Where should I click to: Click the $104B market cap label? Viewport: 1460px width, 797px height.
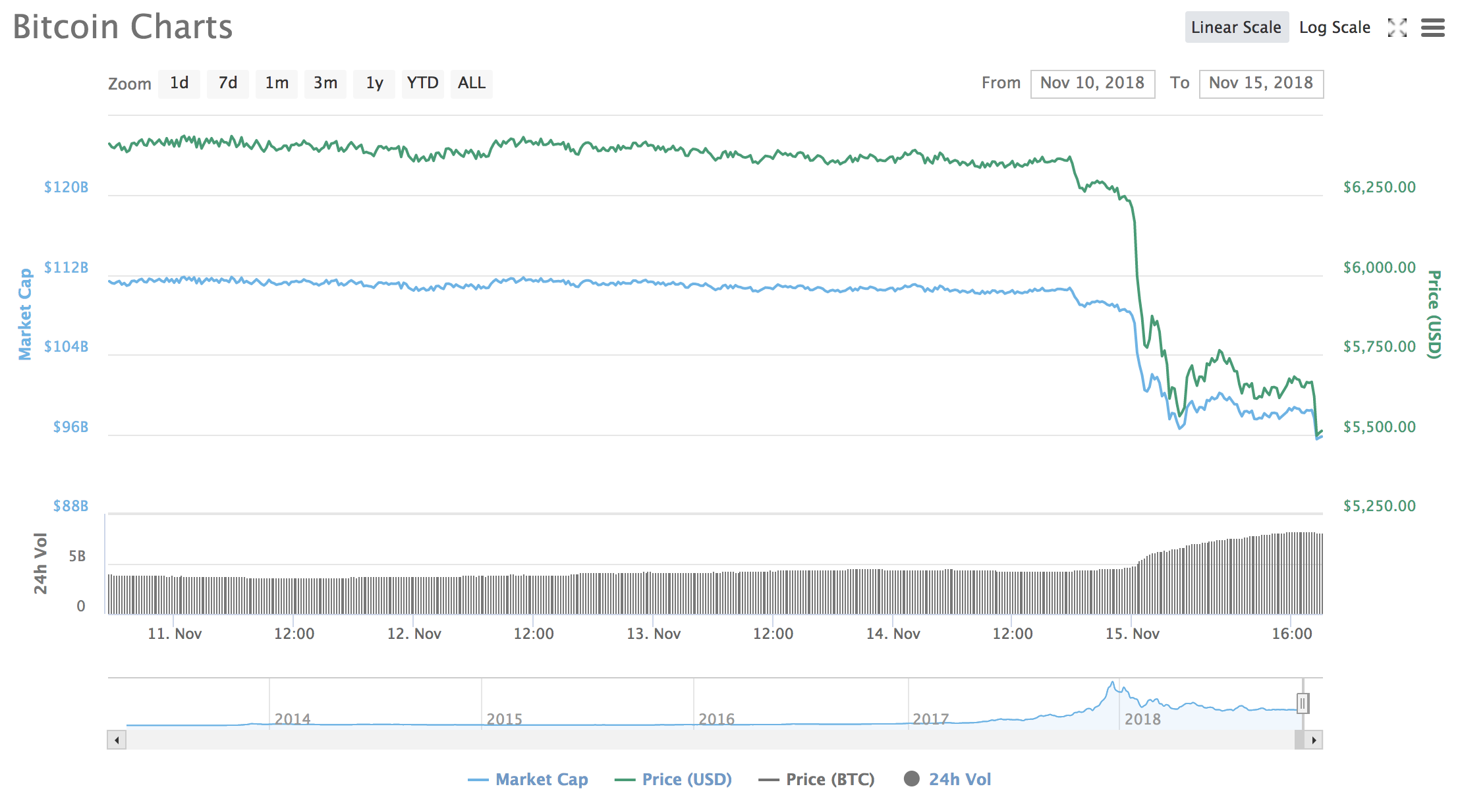click(x=66, y=346)
